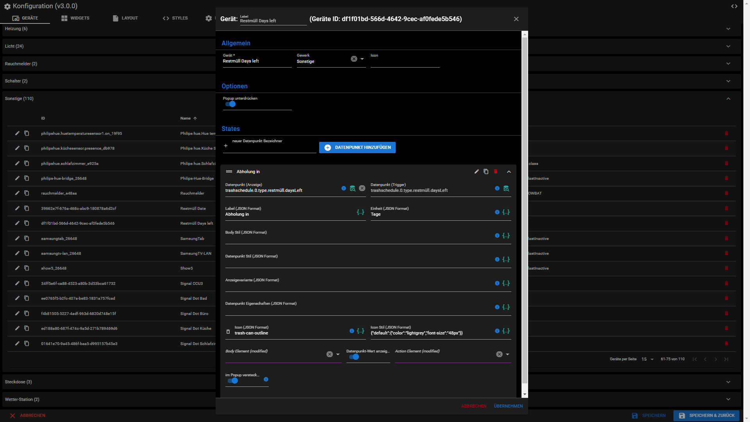Open object browser for Datenpunkt (Anzeige)
This screenshot has height=422, width=750.
(x=353, y=188)
